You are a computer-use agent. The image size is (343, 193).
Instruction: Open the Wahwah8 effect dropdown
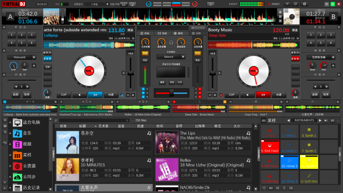(x=34, y=57)
